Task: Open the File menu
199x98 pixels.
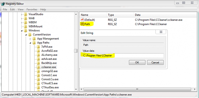Action: (x=5, y=9)
